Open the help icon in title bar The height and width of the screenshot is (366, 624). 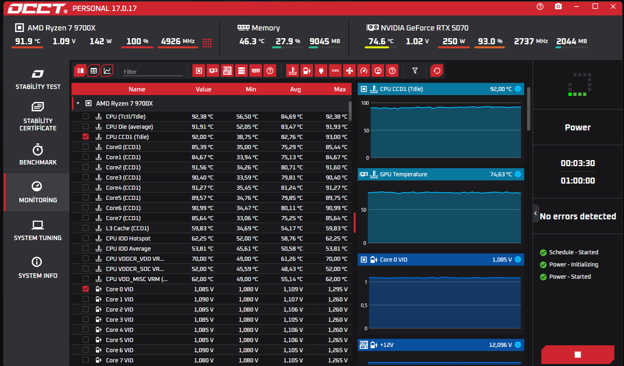[540, 6]
